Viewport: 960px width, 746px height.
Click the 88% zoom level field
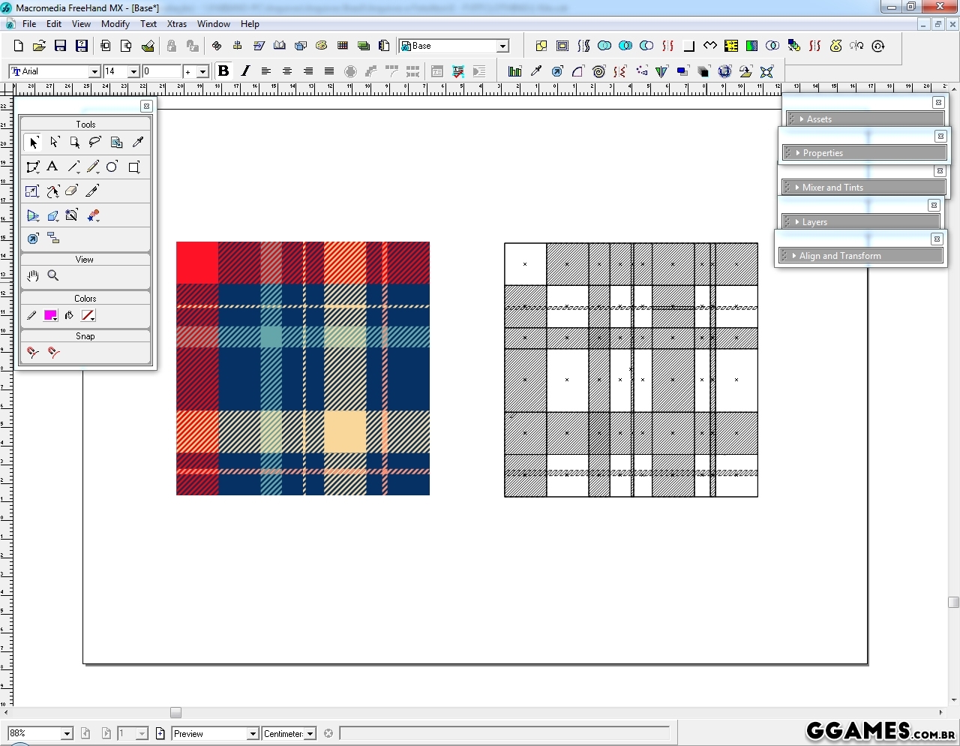point(40,733)
